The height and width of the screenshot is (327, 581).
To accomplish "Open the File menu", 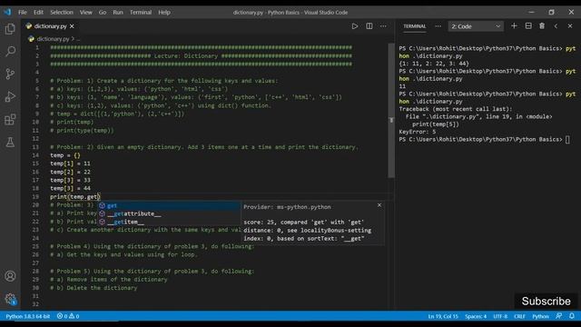I will (23, 12).
